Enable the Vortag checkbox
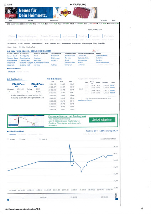Image resolution: width=151 pixels, height=214 pixels. pos(8,139)
